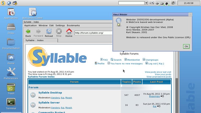Click the URL address field
This screenshot has height=113, width=201.
click(x=93, y=33)
